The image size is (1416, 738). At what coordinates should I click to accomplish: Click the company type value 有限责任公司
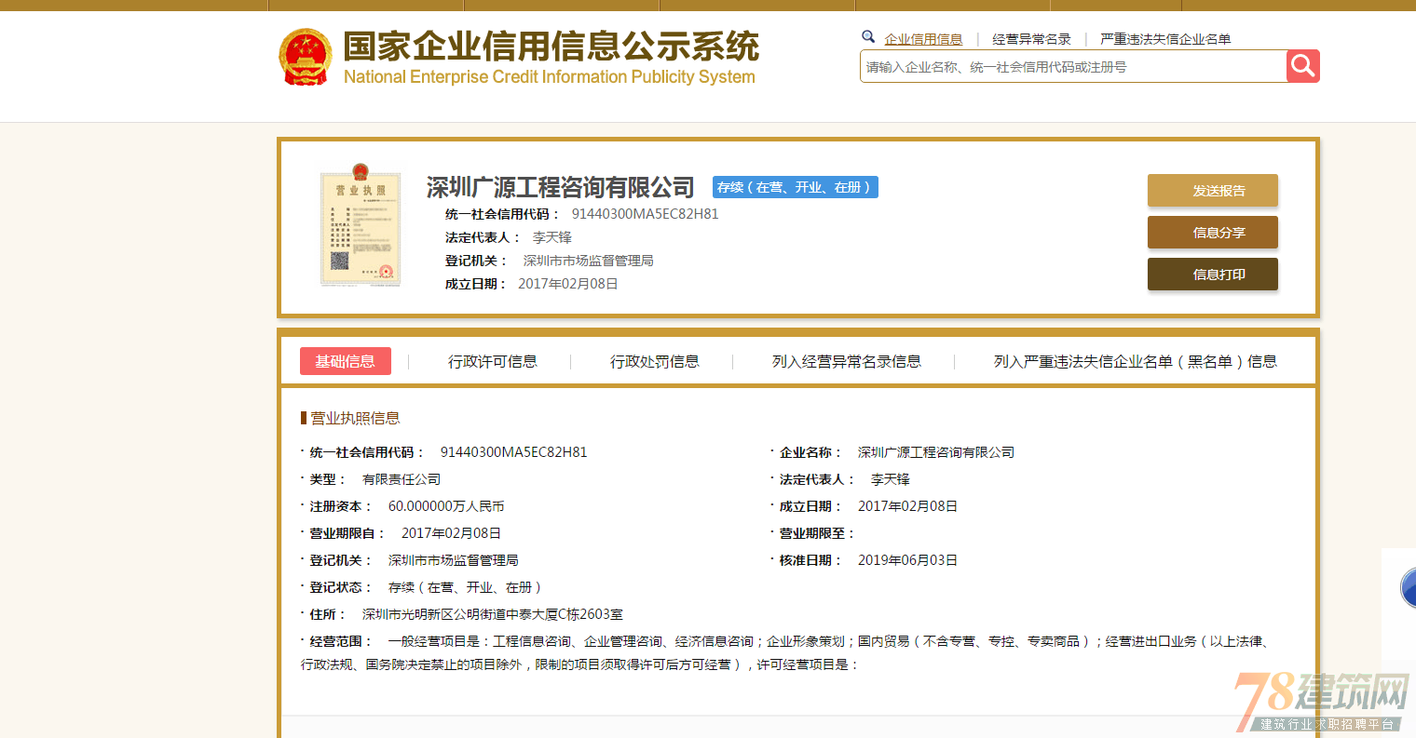[402, 479]
